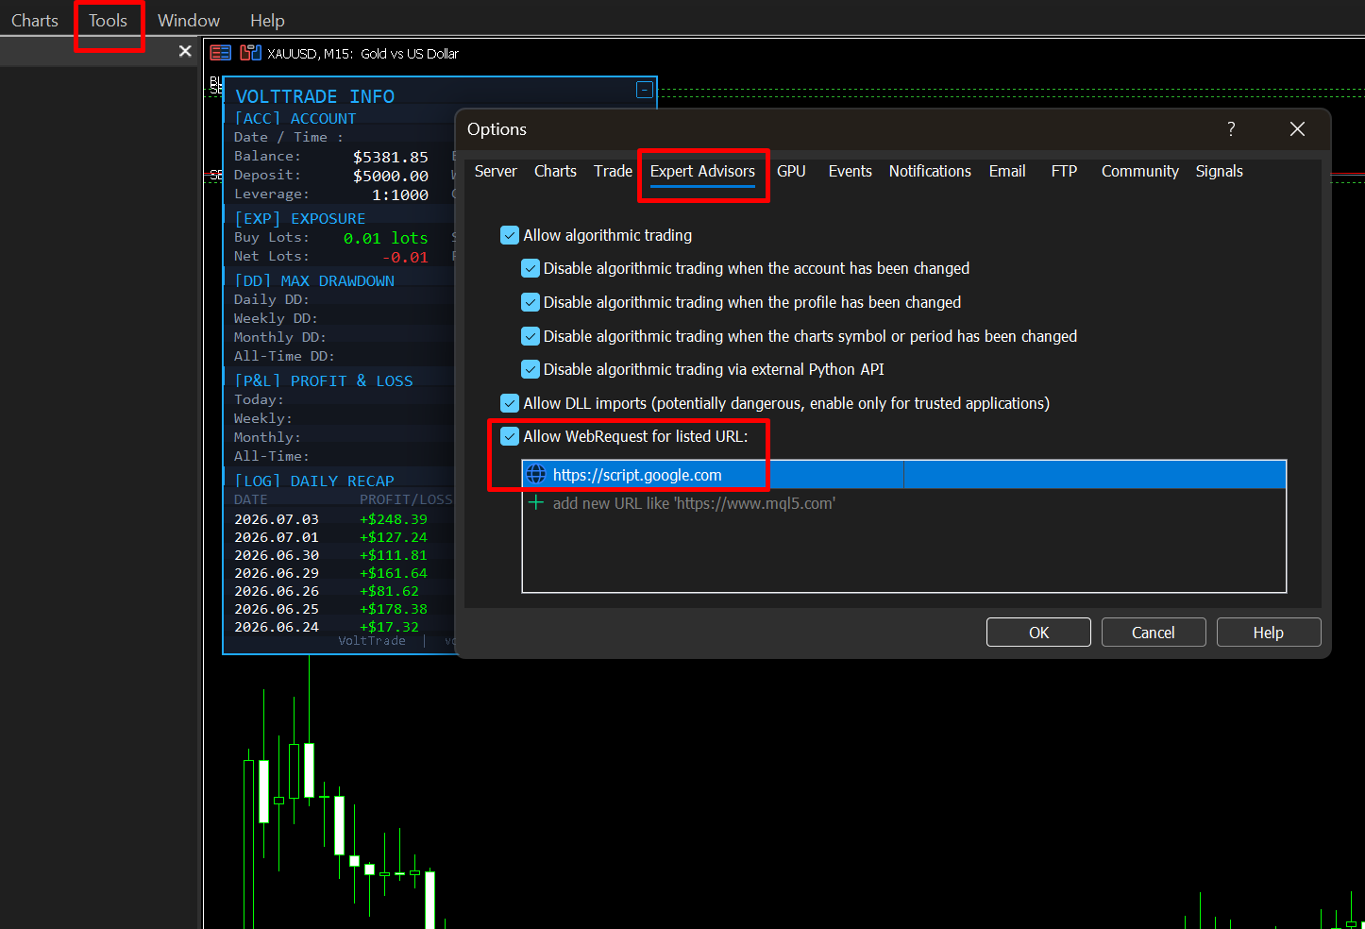
Task: Click the question mark help icon in Options
Action: tap(1231, 129)
